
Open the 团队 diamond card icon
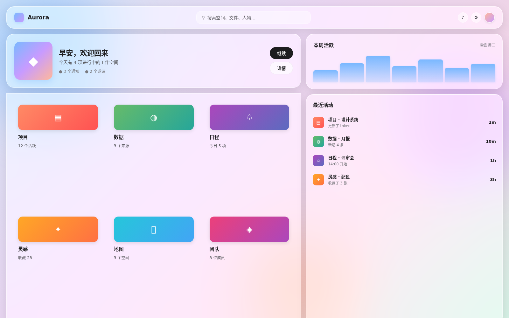coord(249,229)
